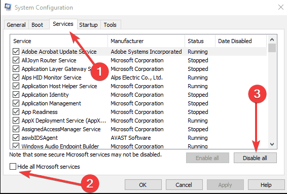The width and height of the screenshot is (287, 194).
Task: Select the Services tab
Action: click(63, 24)
